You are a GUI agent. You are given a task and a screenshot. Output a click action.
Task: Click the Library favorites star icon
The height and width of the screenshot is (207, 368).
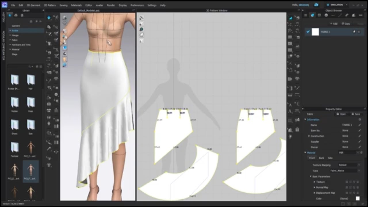pos(10,15)
